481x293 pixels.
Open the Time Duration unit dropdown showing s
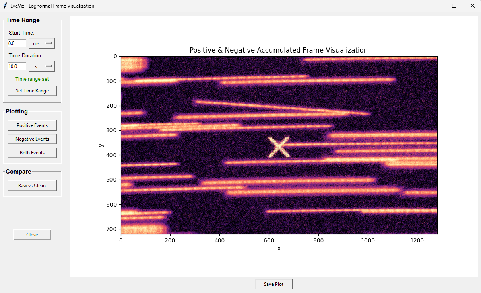tap(41, 66)
